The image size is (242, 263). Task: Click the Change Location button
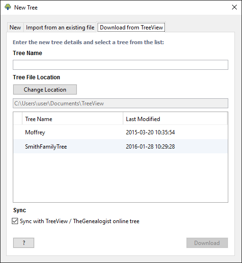click(x=45, y=90)
